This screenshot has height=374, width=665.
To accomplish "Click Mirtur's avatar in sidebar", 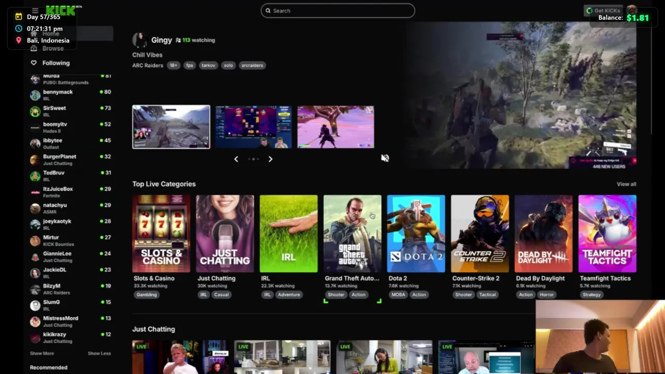I will (x=35, y=241).
